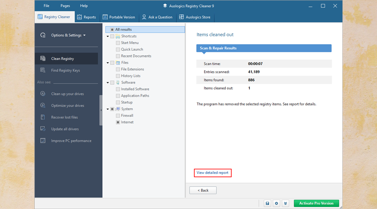377x209 pixels.
Task: Check the Recent Documents checkbox
Action: (x=118, y=56)
